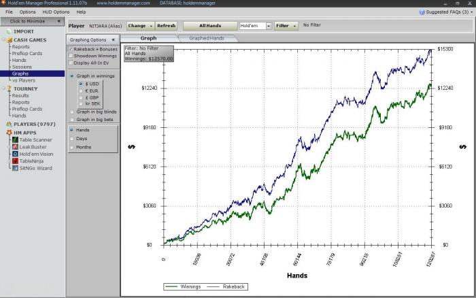Image resolution: width=476 pixels, height=298 pixels.
Task: Open the Options menu
Action: click(x=28, y=12)
